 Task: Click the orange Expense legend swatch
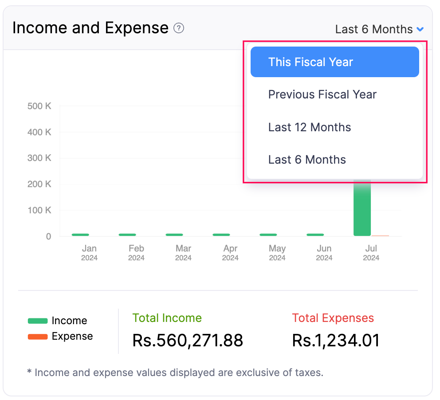37,337
